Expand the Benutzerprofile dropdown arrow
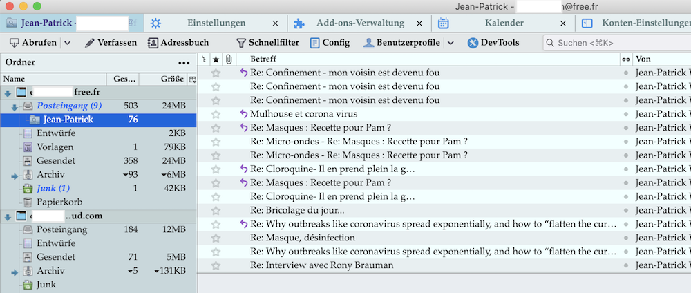The width and height of the screenshot is (691, 293). (451, 43)
